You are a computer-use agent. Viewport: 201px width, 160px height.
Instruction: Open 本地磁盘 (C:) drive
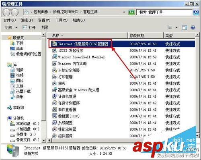28,124
